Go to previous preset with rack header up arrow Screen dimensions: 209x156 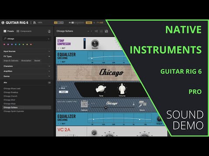[88, 31]
